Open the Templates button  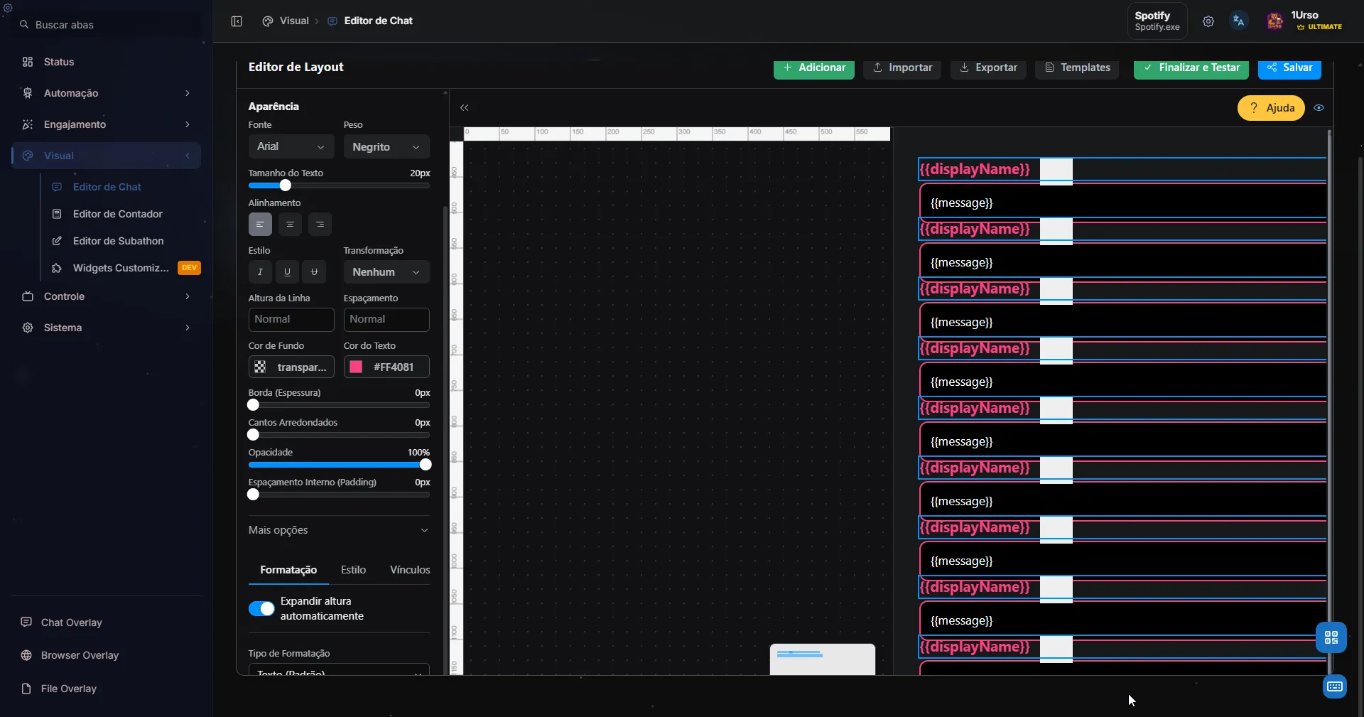point(1076,68)
